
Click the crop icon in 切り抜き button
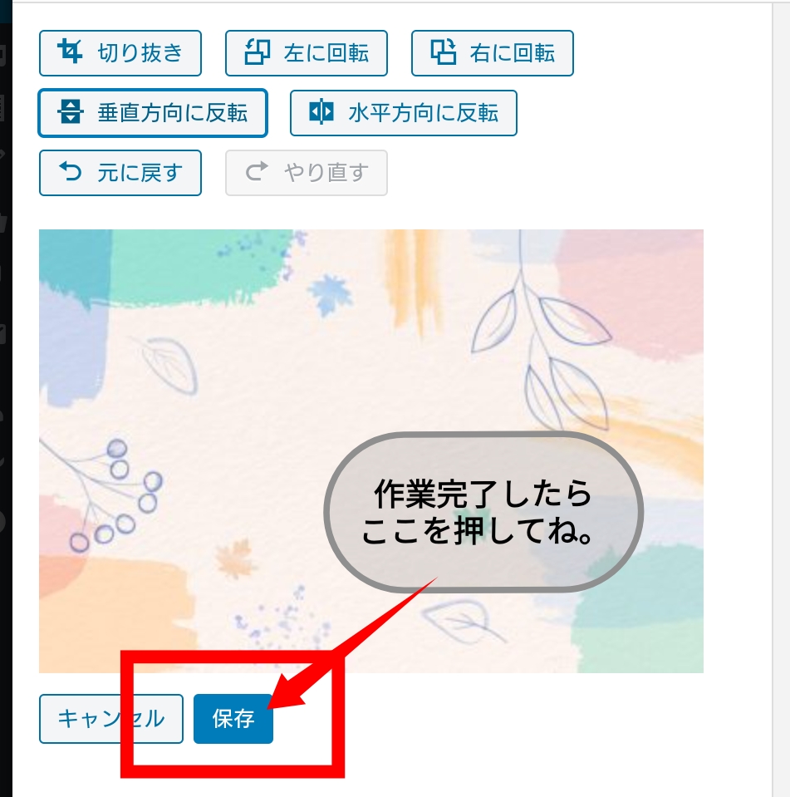click(x=70, y=52)
